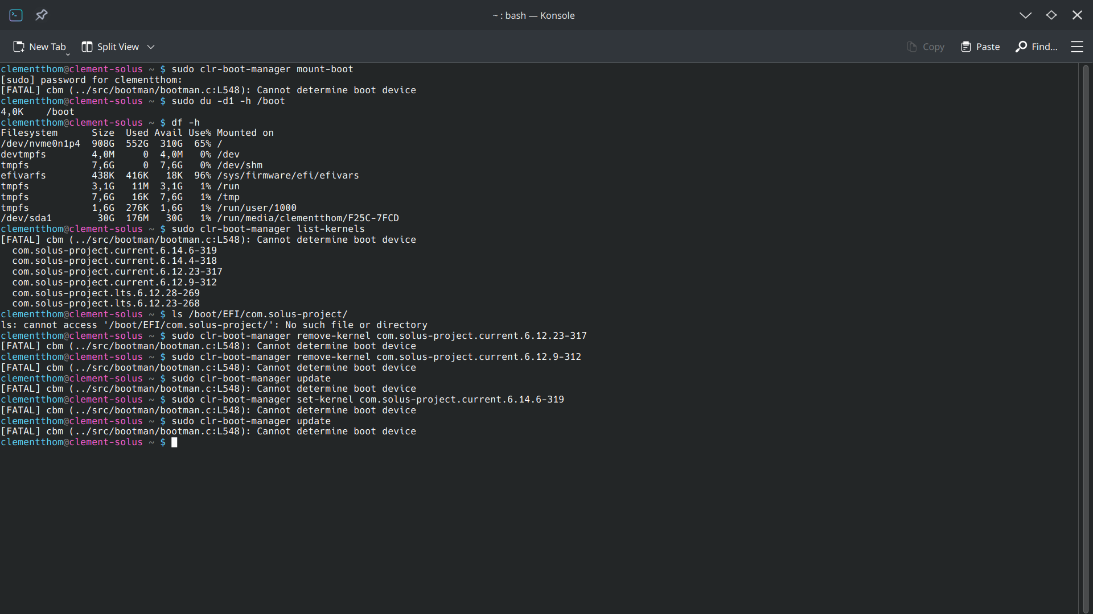This screenshot has width=1093, height=614.
Task: Click the lts.6.12.28-269 kernel entry
Action: coord(106,293)
